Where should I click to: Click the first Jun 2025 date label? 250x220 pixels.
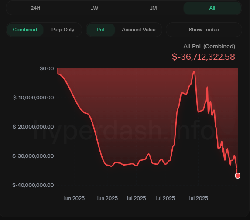pyautogui.click(x=74, y=198)
